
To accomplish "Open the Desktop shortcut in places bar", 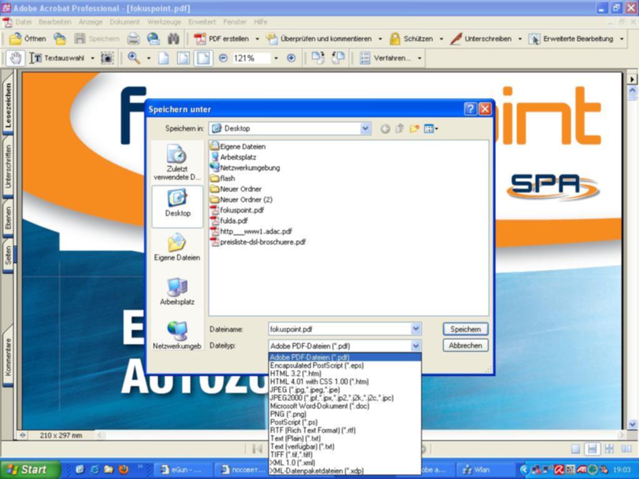I will [x=177, y=205].
